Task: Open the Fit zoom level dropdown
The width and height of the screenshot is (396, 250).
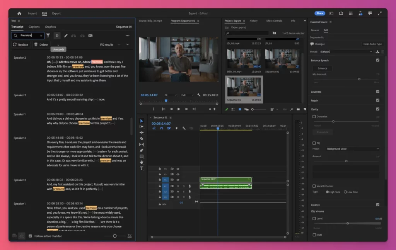Action: (x=171, y=95)
